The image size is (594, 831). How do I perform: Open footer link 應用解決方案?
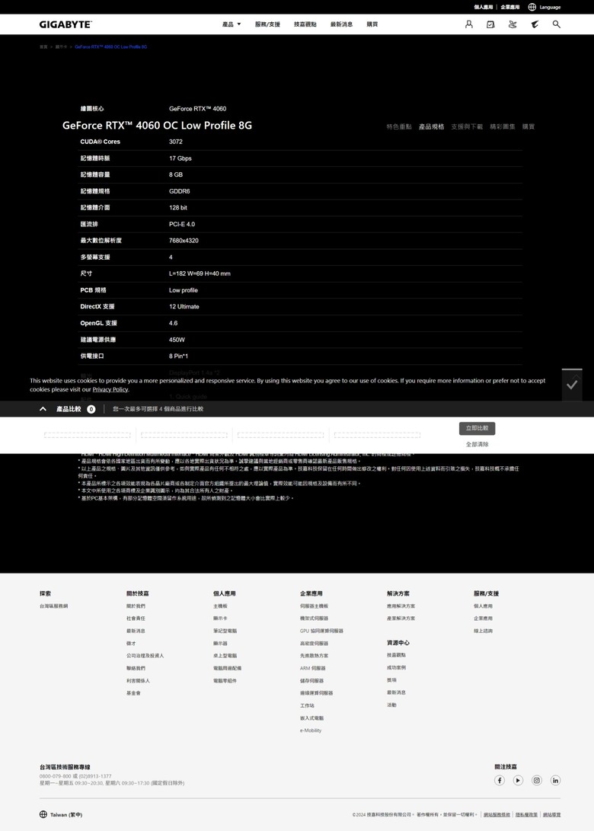[401, 606]
